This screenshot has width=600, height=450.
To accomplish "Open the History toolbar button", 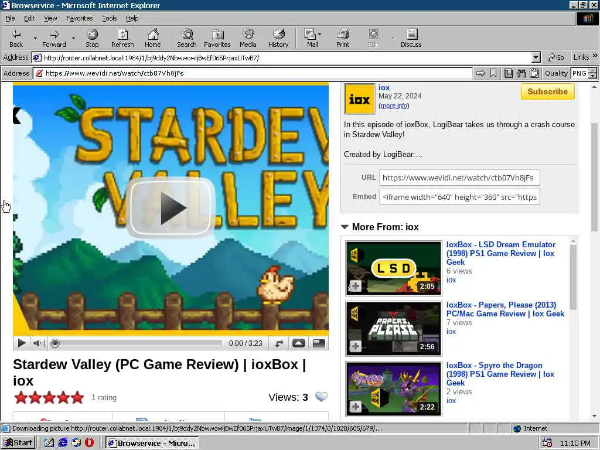I will [x=278, y=38].
